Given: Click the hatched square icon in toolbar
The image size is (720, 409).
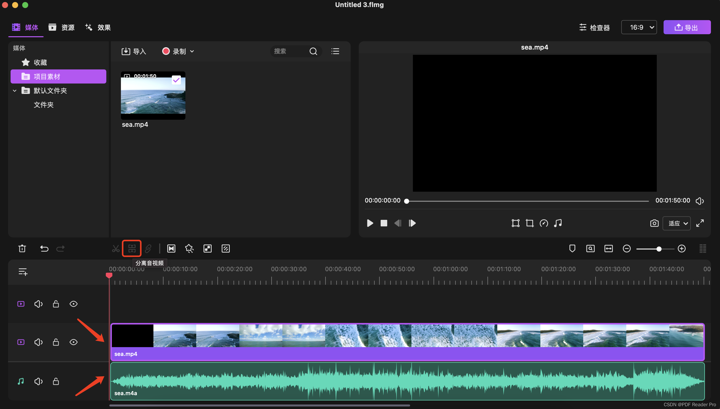Looking at the screenshot, I should coord(226,249).
